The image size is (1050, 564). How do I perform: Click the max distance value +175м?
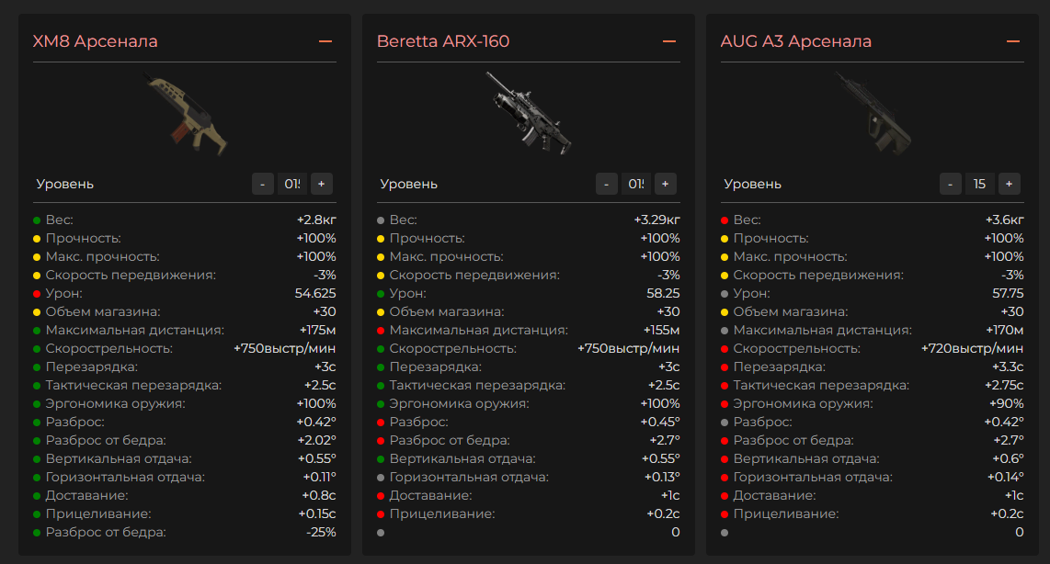tap(317, 331)
